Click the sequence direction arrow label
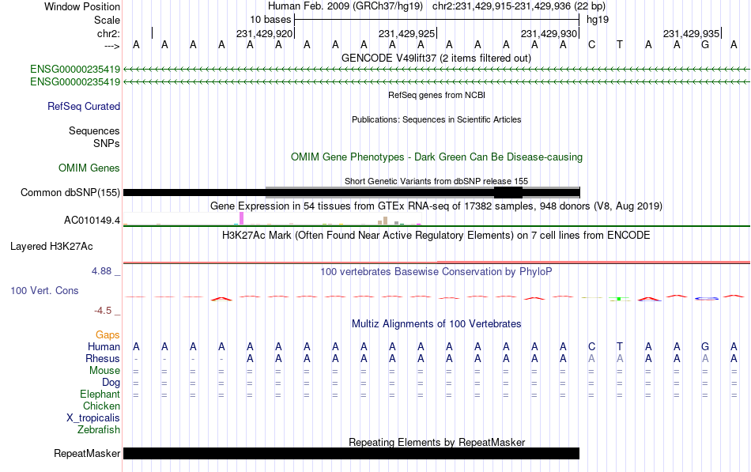 (112, 46)
